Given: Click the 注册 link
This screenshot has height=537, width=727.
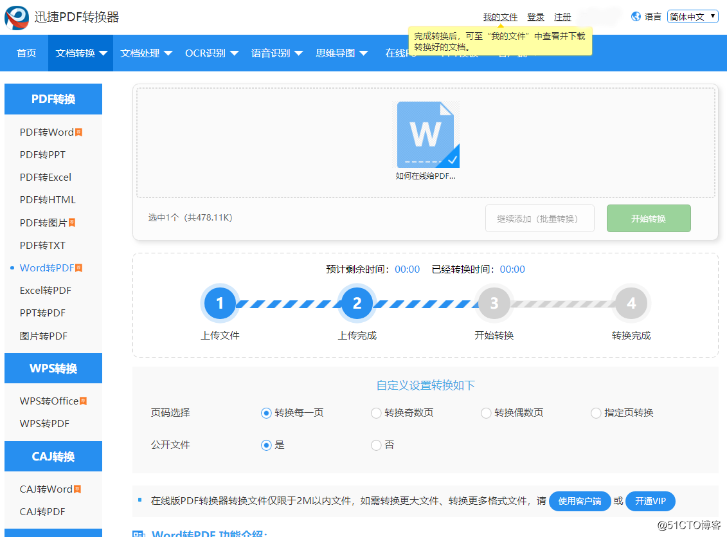Looking at the screenshot, I should pyautogui.click(x=562, y=17).
